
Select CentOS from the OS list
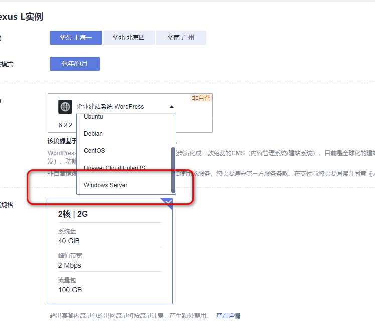pos(94,150)
